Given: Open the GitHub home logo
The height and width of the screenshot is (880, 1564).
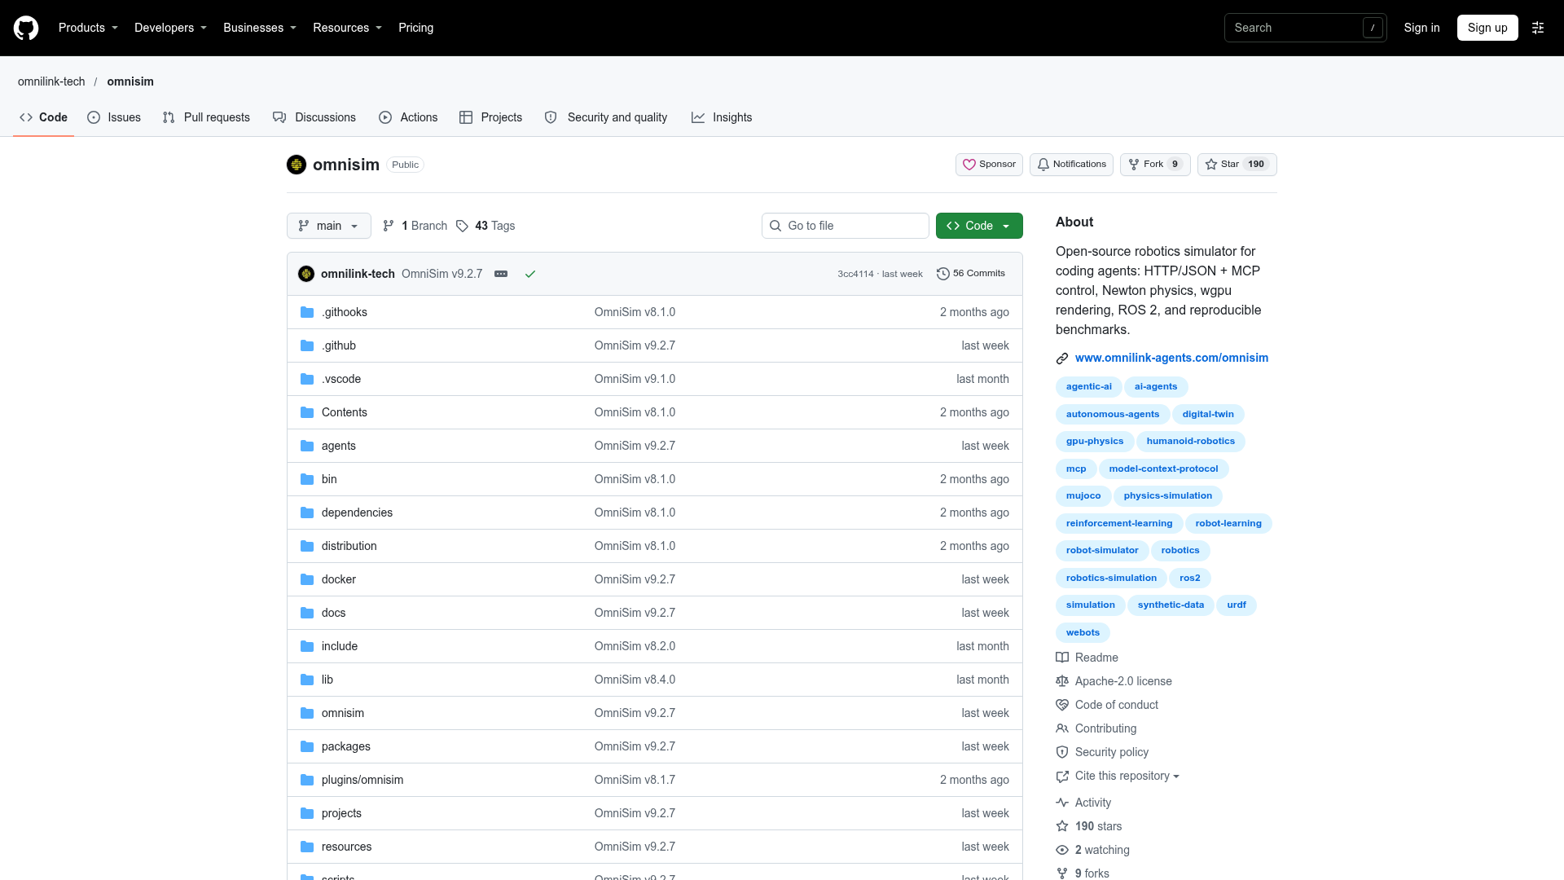Looking at the screenshot, I should click(x=26, y=28).
